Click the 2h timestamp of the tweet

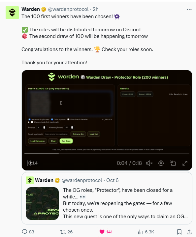pyautogui.click(x=95, y=9)
